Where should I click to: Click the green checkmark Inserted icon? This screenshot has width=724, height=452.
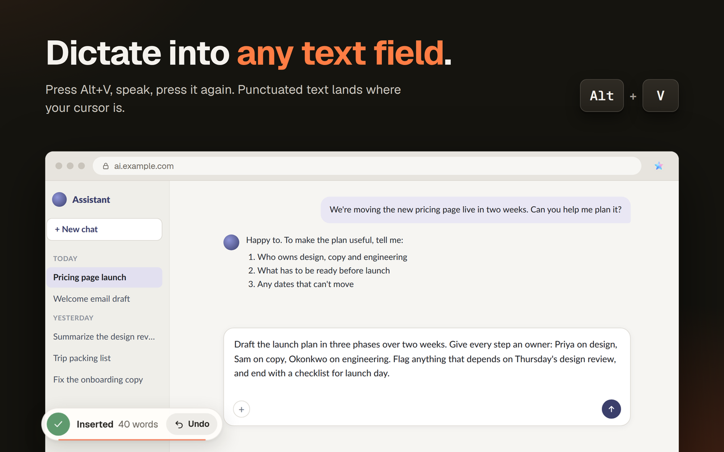(58, 424)
